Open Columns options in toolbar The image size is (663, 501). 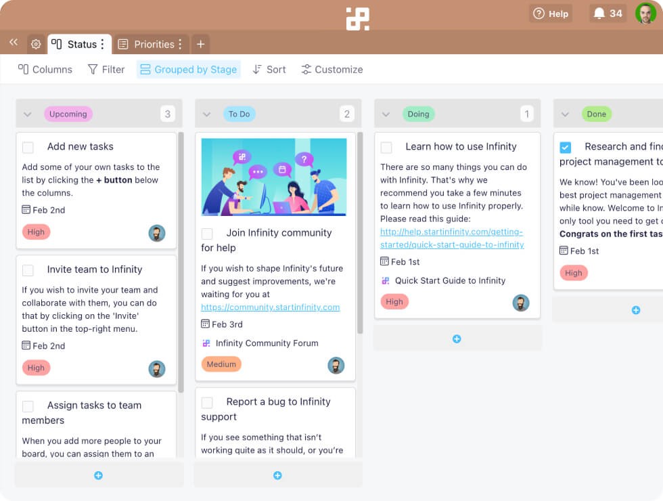[45, 69]
